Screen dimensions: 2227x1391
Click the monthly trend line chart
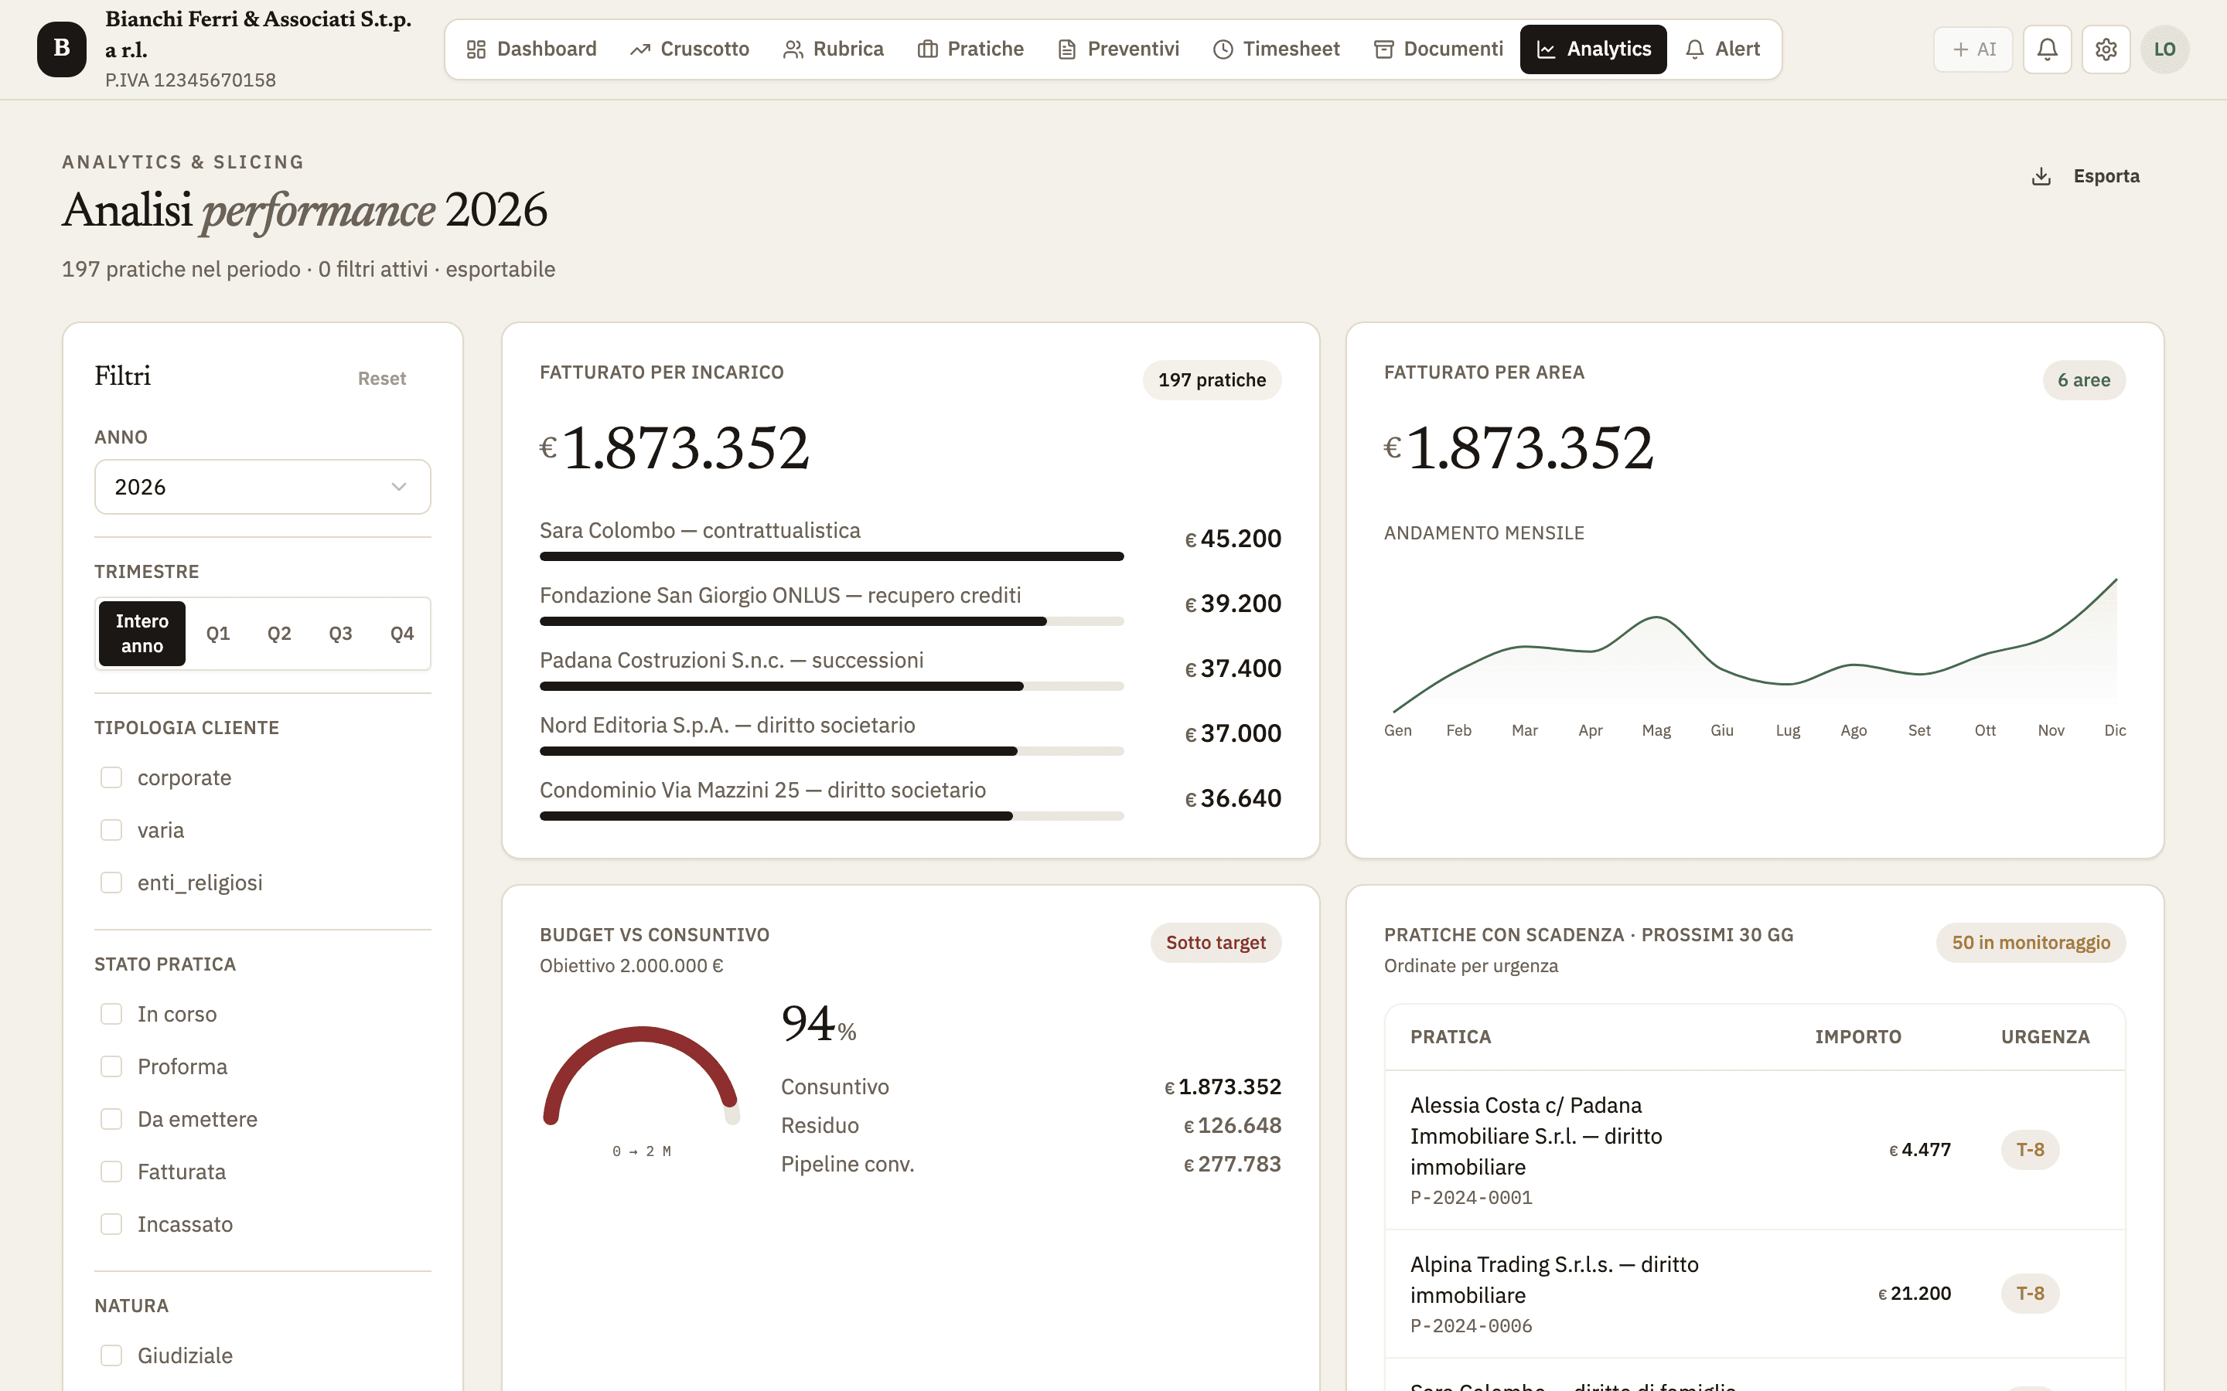(1755, 645)
